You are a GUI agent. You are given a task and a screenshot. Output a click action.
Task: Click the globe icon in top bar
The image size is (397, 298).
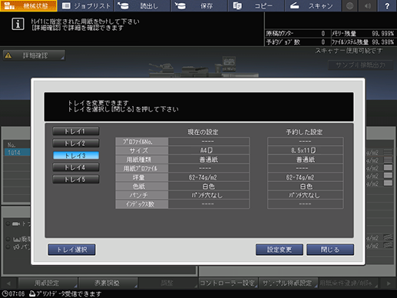point(349,5)
